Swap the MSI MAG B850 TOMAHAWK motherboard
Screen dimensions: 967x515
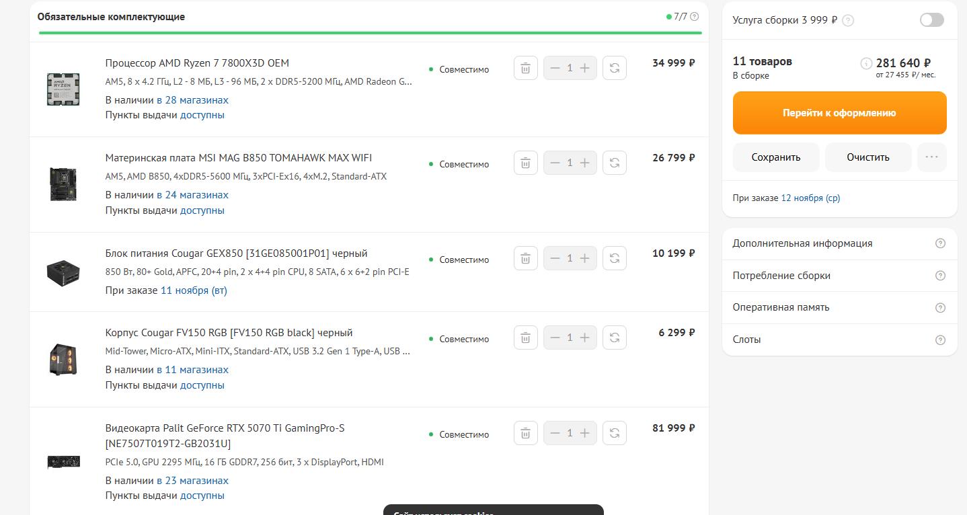click(x=615, y=163)
